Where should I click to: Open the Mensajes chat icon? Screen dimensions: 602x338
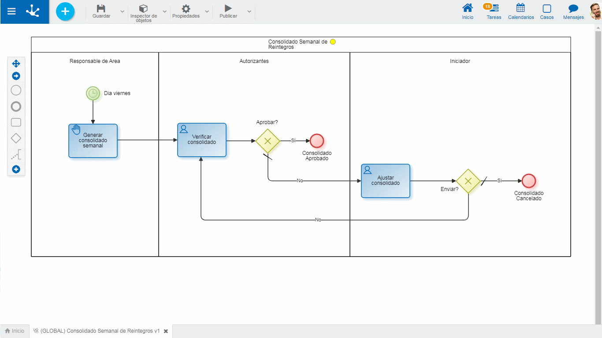(573, 11)
